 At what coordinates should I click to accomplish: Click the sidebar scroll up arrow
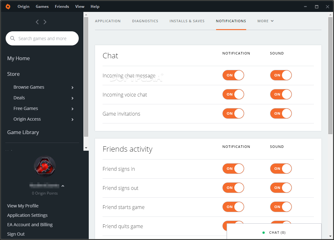tap(86, 15)
